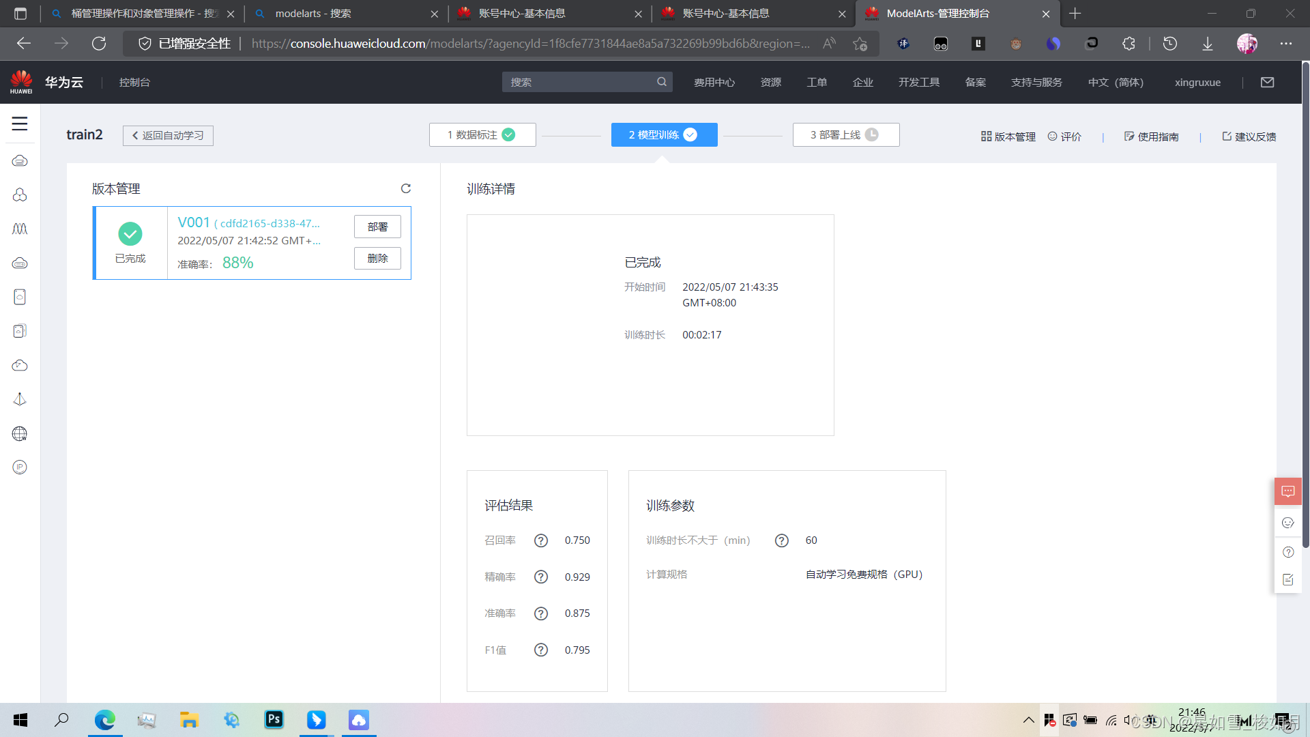This screenshot has width=1310, height=737.
Task: Open the 中文 (简体) language dropdown
Action: pyautogui.click(x=1116, y=83)
